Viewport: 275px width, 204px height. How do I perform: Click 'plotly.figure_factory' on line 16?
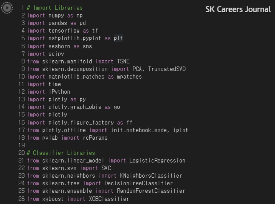(x=81, y=122)
